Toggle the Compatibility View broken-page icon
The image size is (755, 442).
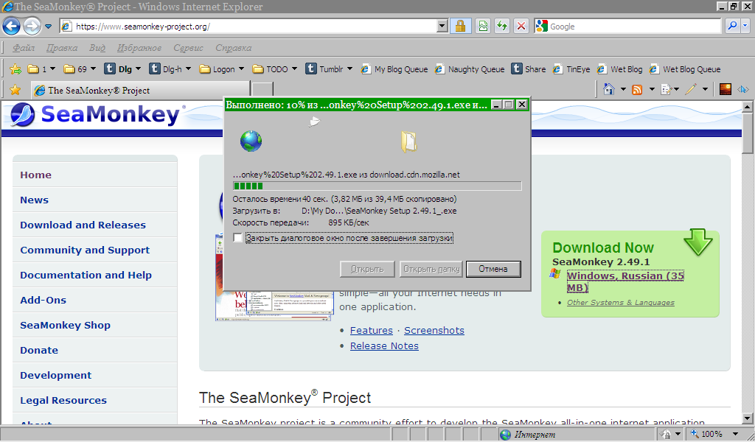coord(483,26)
